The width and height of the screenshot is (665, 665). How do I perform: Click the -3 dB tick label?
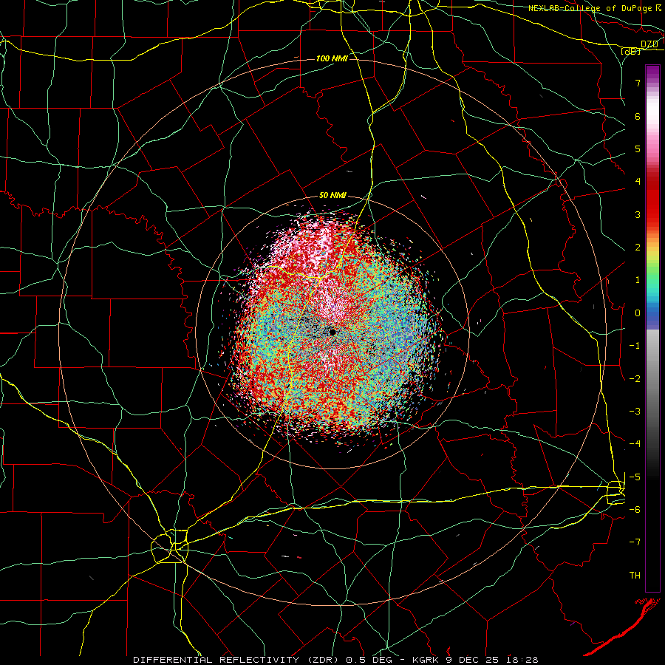click(635, 412)
